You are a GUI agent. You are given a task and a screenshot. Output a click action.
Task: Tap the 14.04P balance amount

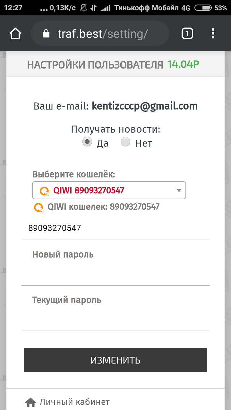(183, 65)
